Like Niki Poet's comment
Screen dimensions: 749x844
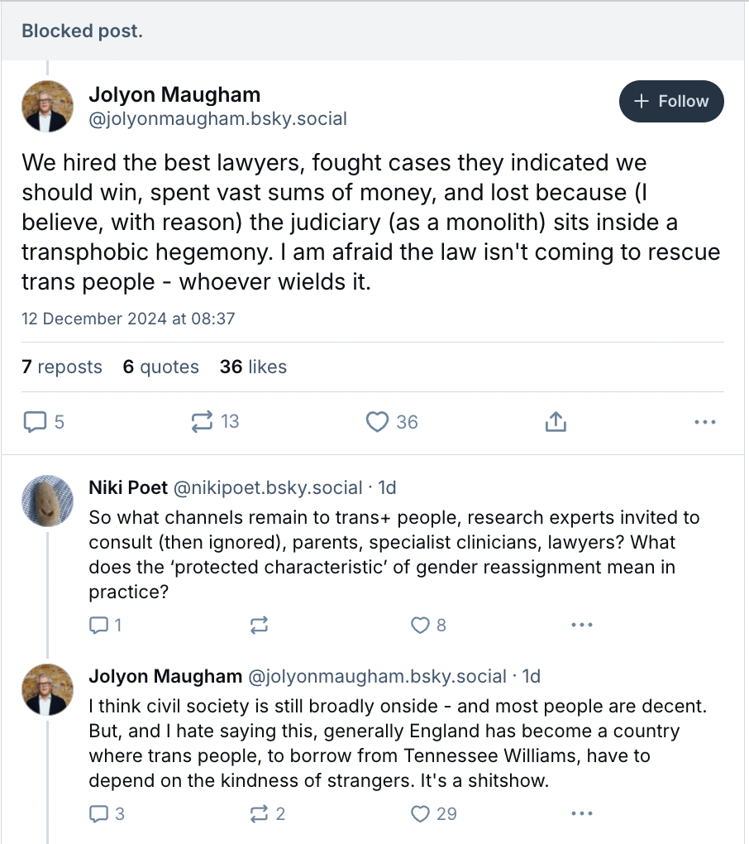click(421, 625)
